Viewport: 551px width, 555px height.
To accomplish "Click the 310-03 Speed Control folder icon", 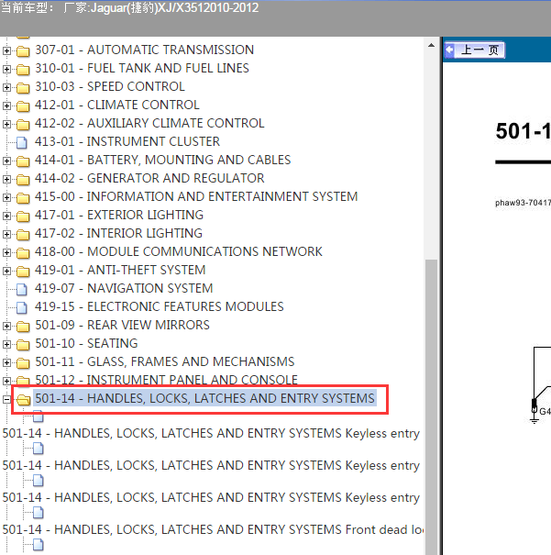I will [23, 88].
